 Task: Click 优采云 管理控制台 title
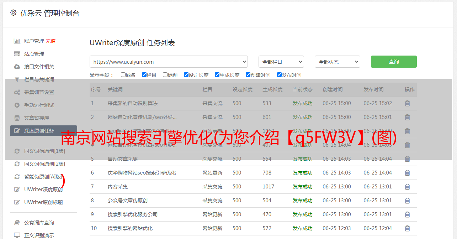coord(50,13)
